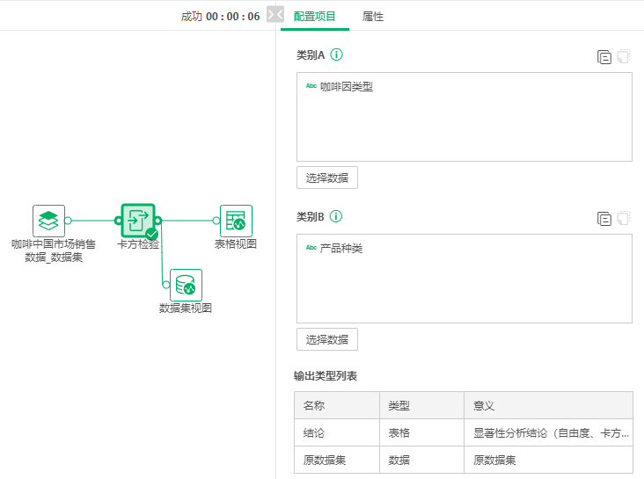Click the 卡方检验 node icon
644x479 pixels.
pos(137,221)
